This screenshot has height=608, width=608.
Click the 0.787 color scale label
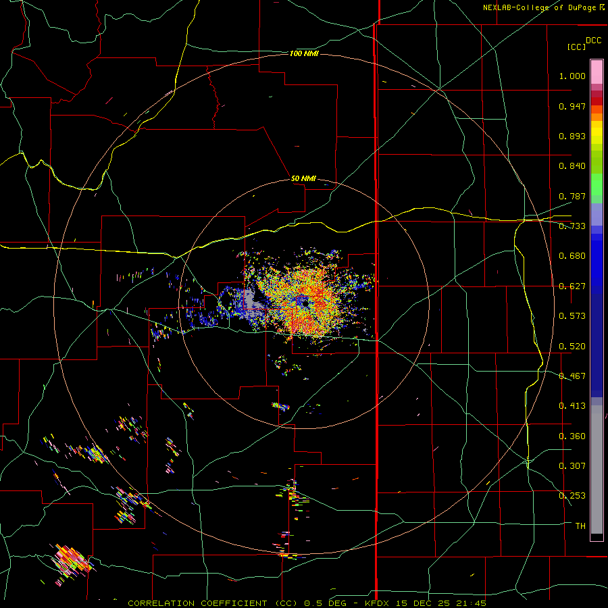(572, 196)
